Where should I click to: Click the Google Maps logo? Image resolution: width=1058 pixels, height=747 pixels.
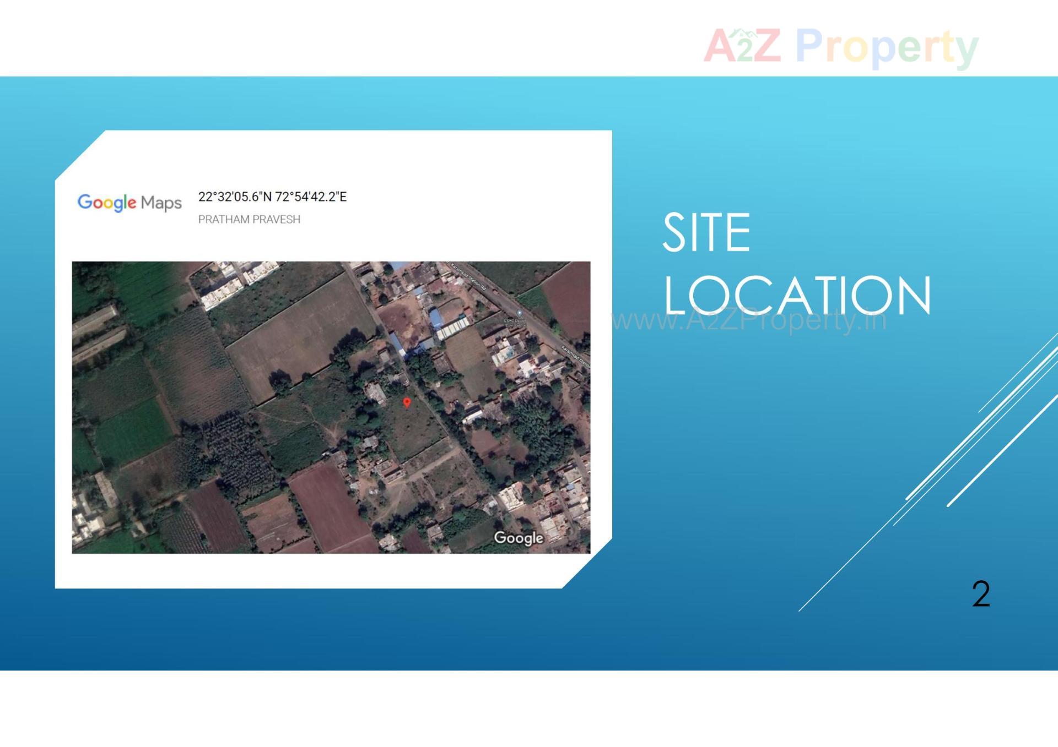[x=129, y=203]
